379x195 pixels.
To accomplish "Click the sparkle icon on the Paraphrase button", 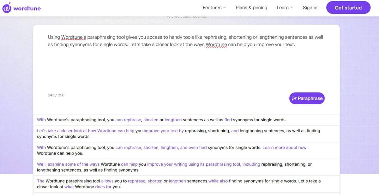I will [294, 98].
